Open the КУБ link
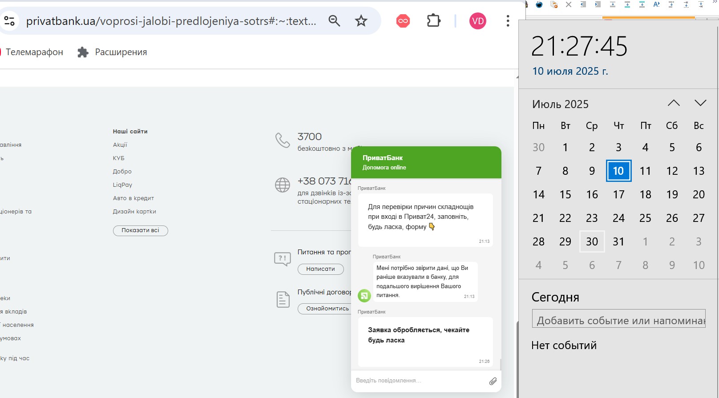Screen dimensions: 719x398 (119, 158)
